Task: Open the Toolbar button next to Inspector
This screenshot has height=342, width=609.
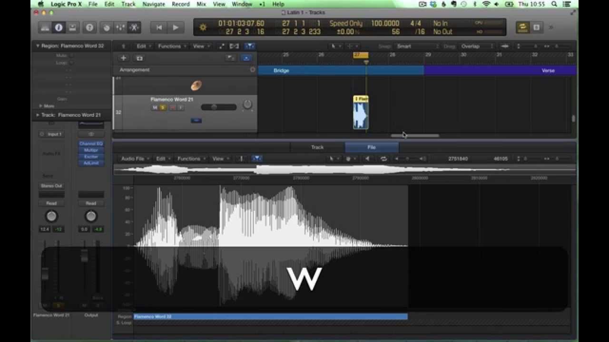Action: (72, 28)
